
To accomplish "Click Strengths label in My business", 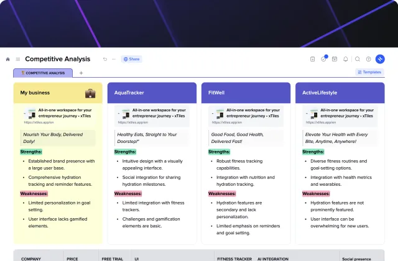I will (31, 152).
